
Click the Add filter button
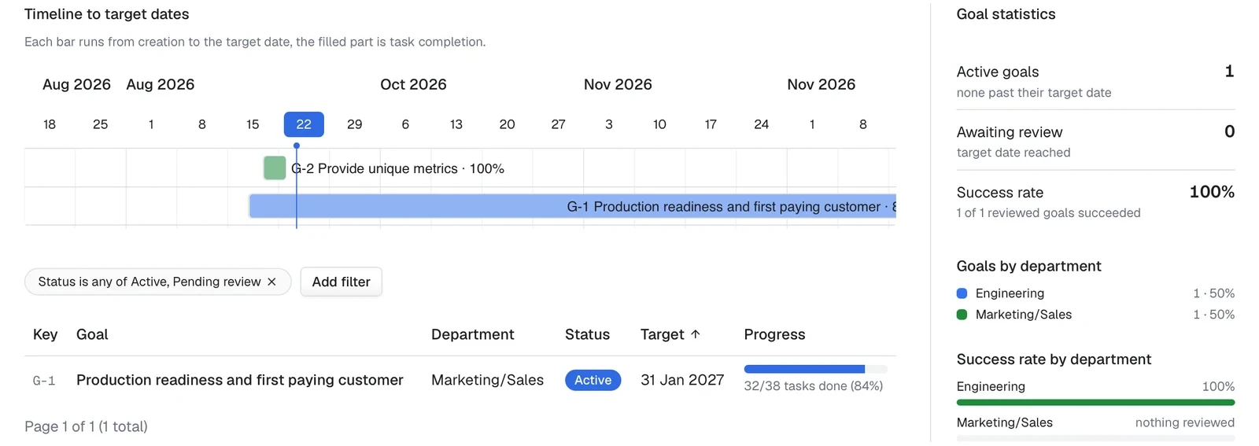click(x=341, y=282)
